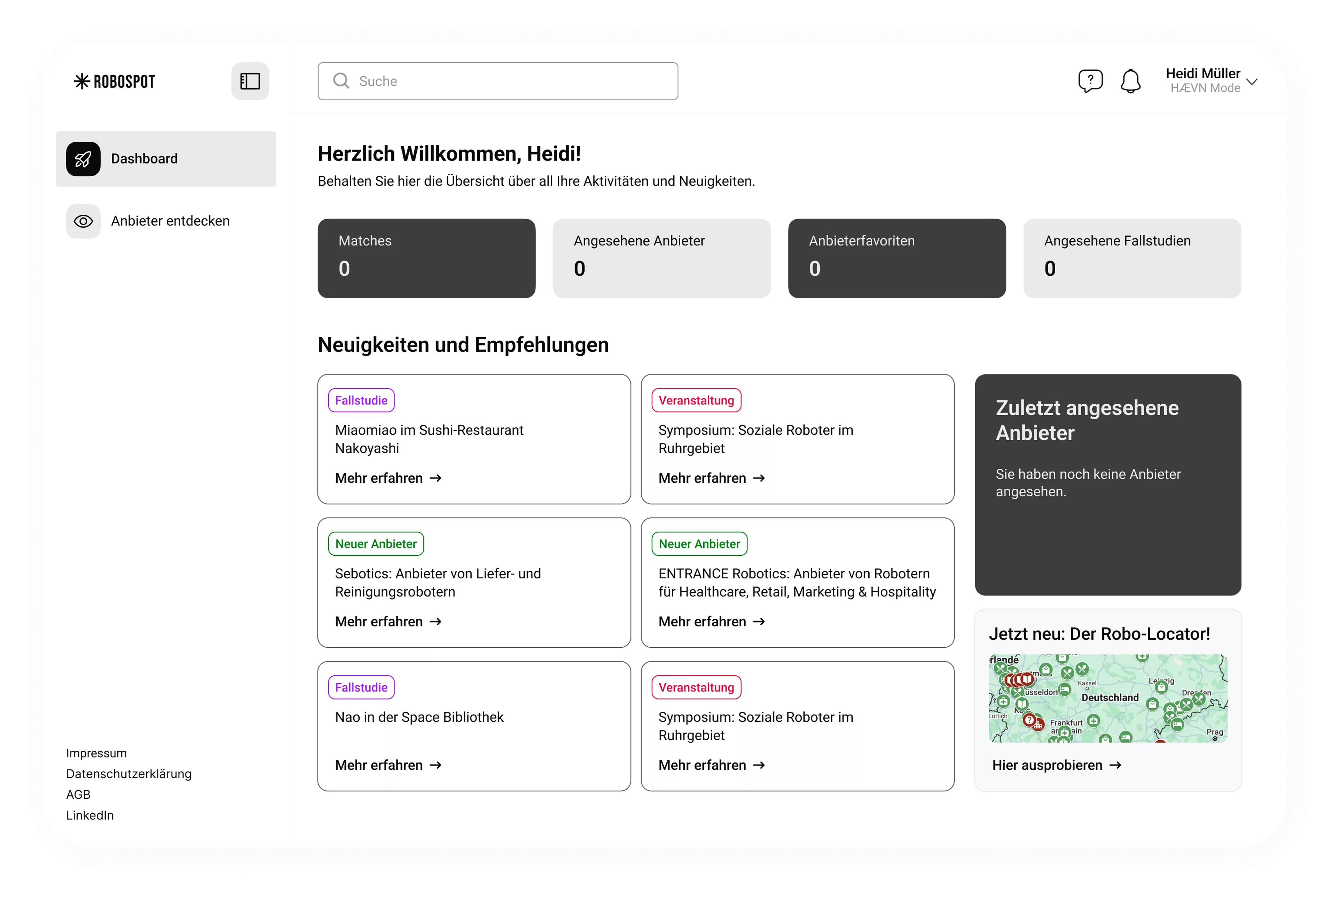Click the Jetzt neu: Der Robo-Locator! heading
1340x901 pixels.
(x=1099, y=634)
